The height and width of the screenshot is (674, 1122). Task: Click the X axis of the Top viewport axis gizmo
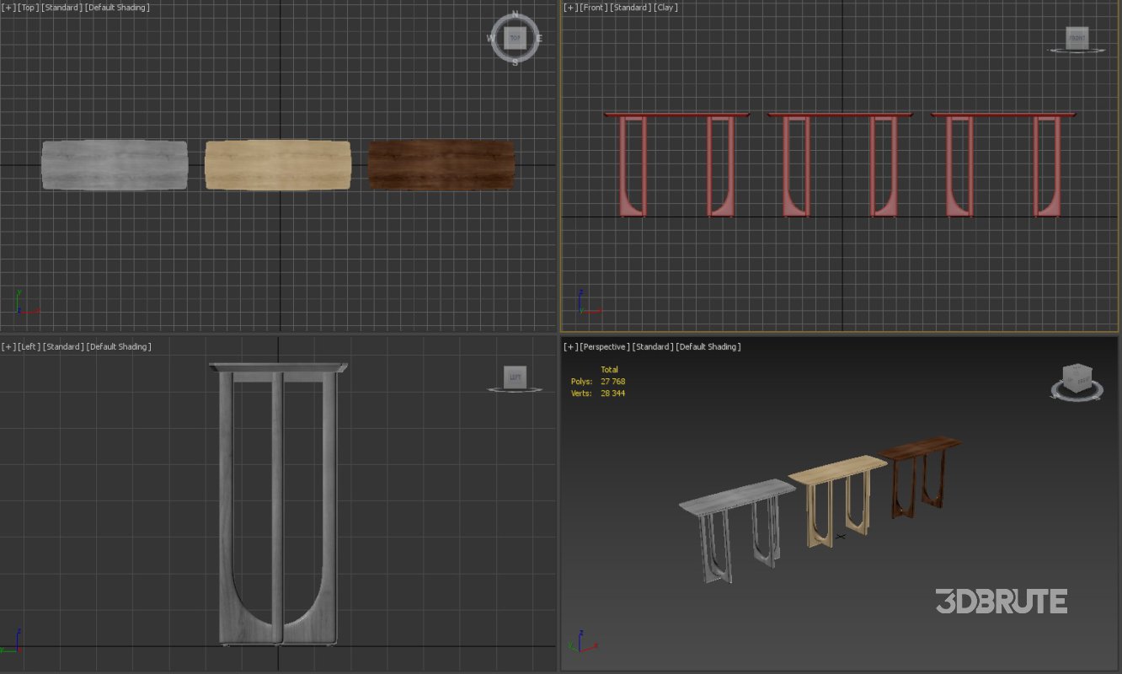(x=32, y=310)
